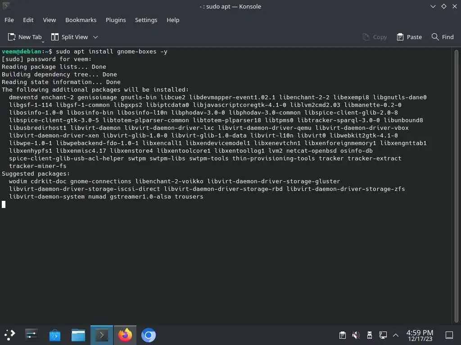The height and width of the screenshot is (345, 461).
Task: Open the network connections tray icon
Action: point(383,335)
